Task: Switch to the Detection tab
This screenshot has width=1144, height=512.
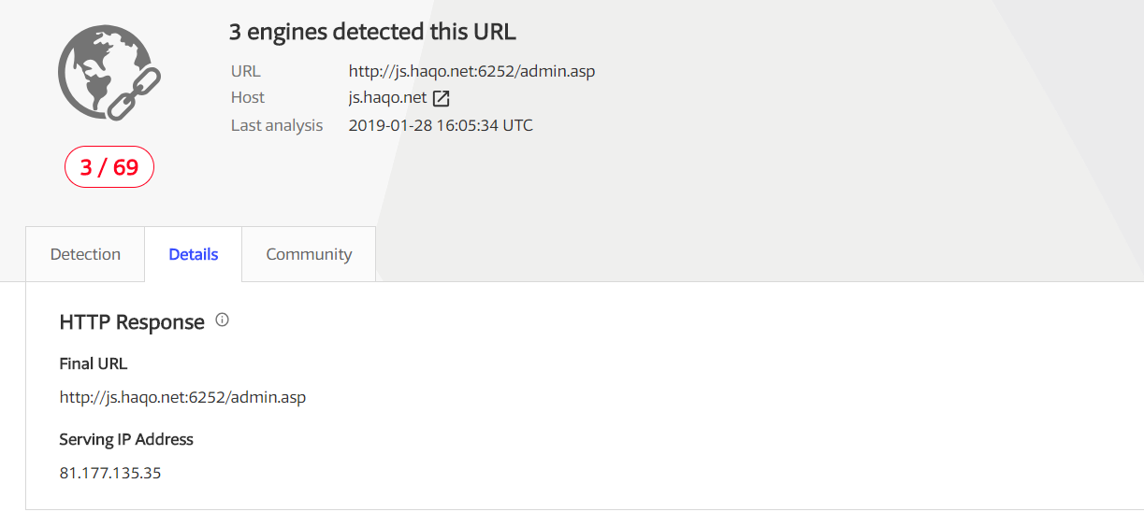Action: (85, 254)
